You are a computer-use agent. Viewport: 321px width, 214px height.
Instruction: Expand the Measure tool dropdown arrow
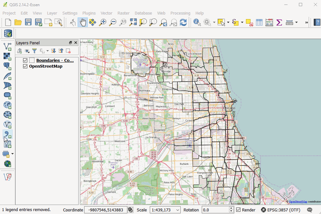tap(296, 22)
